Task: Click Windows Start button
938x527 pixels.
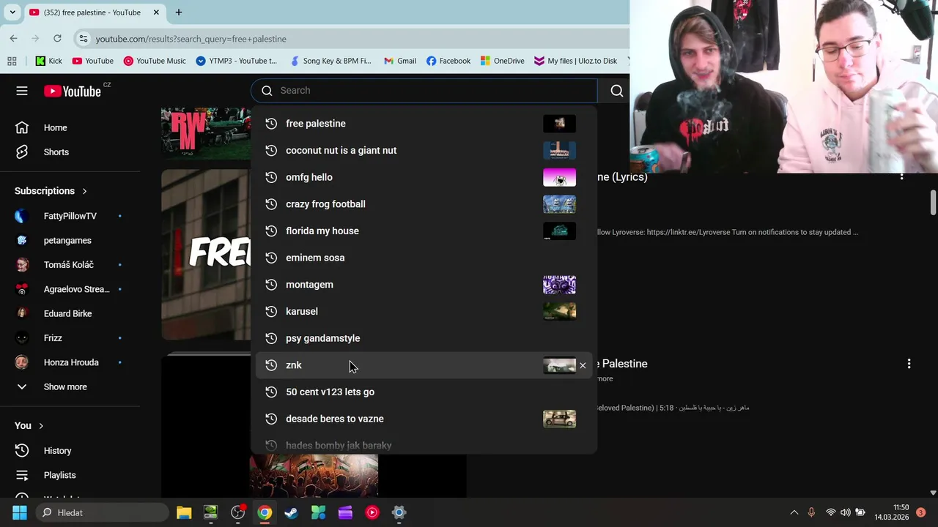Action: tap(20, 513)
